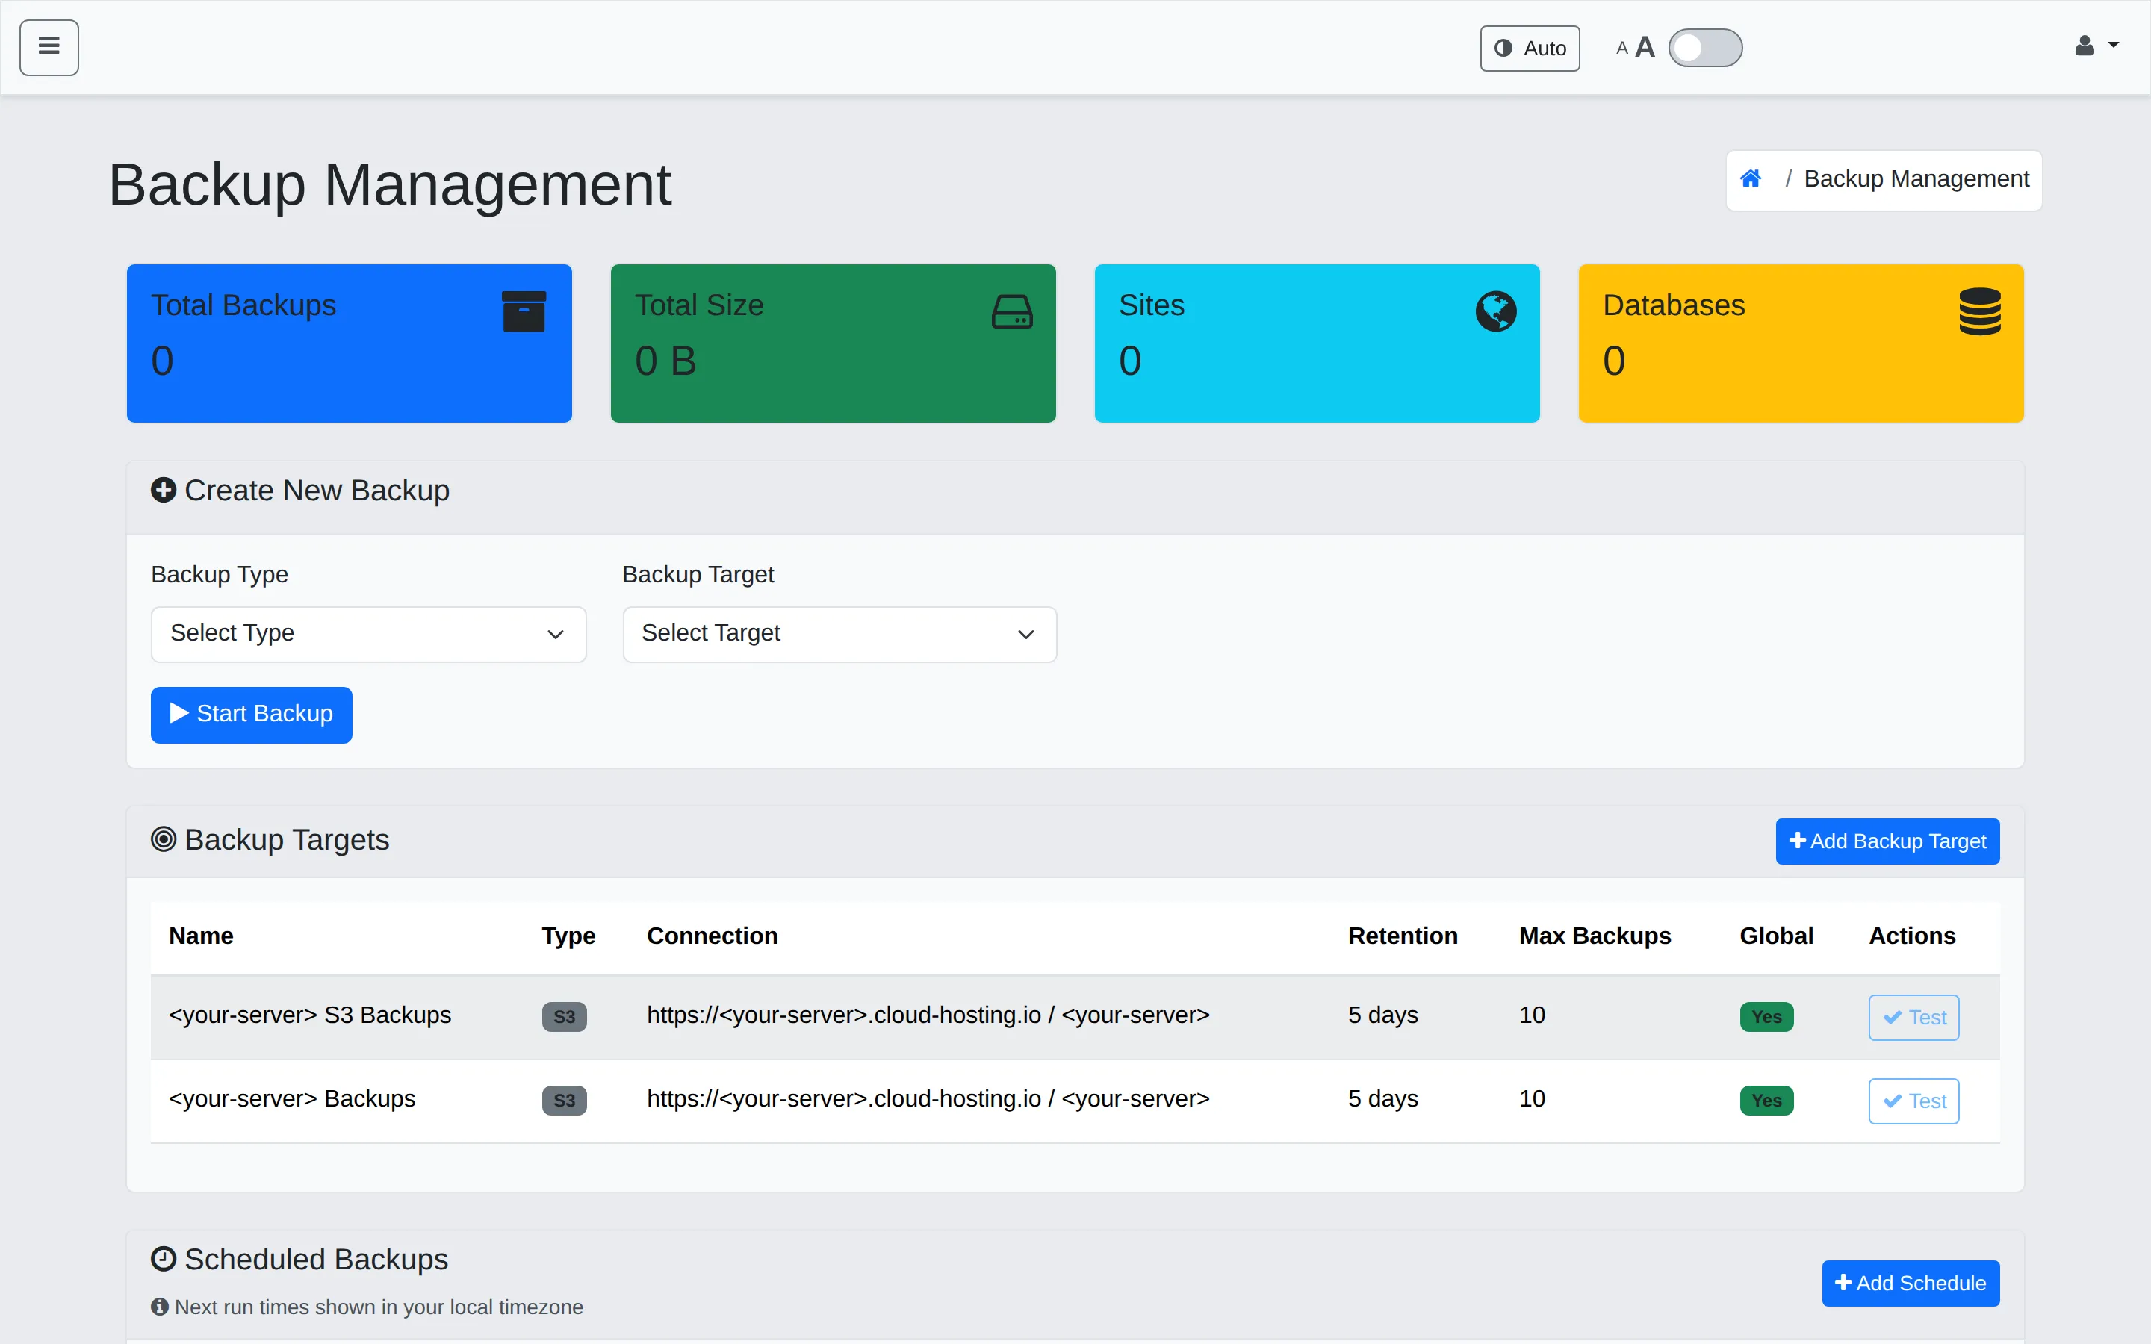Click the Type column header
2151x1344 pixels.
569,936
